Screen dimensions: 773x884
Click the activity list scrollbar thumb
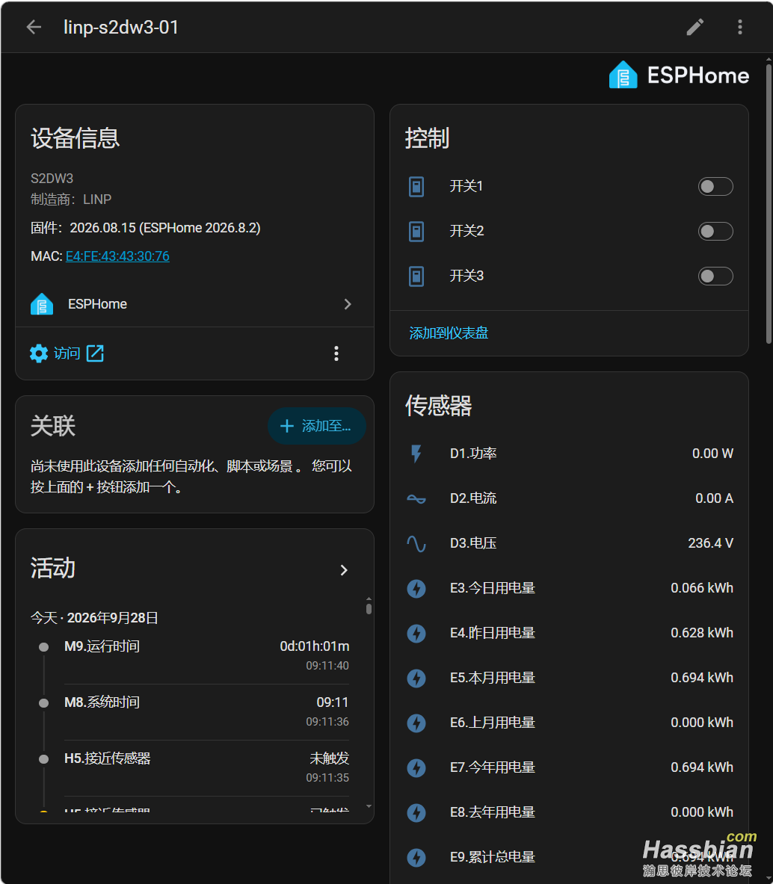pos(369,609)
